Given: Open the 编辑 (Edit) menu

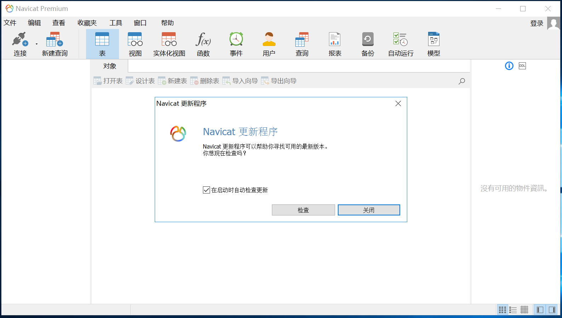Looking at the screenshot, I should point(34,23).
